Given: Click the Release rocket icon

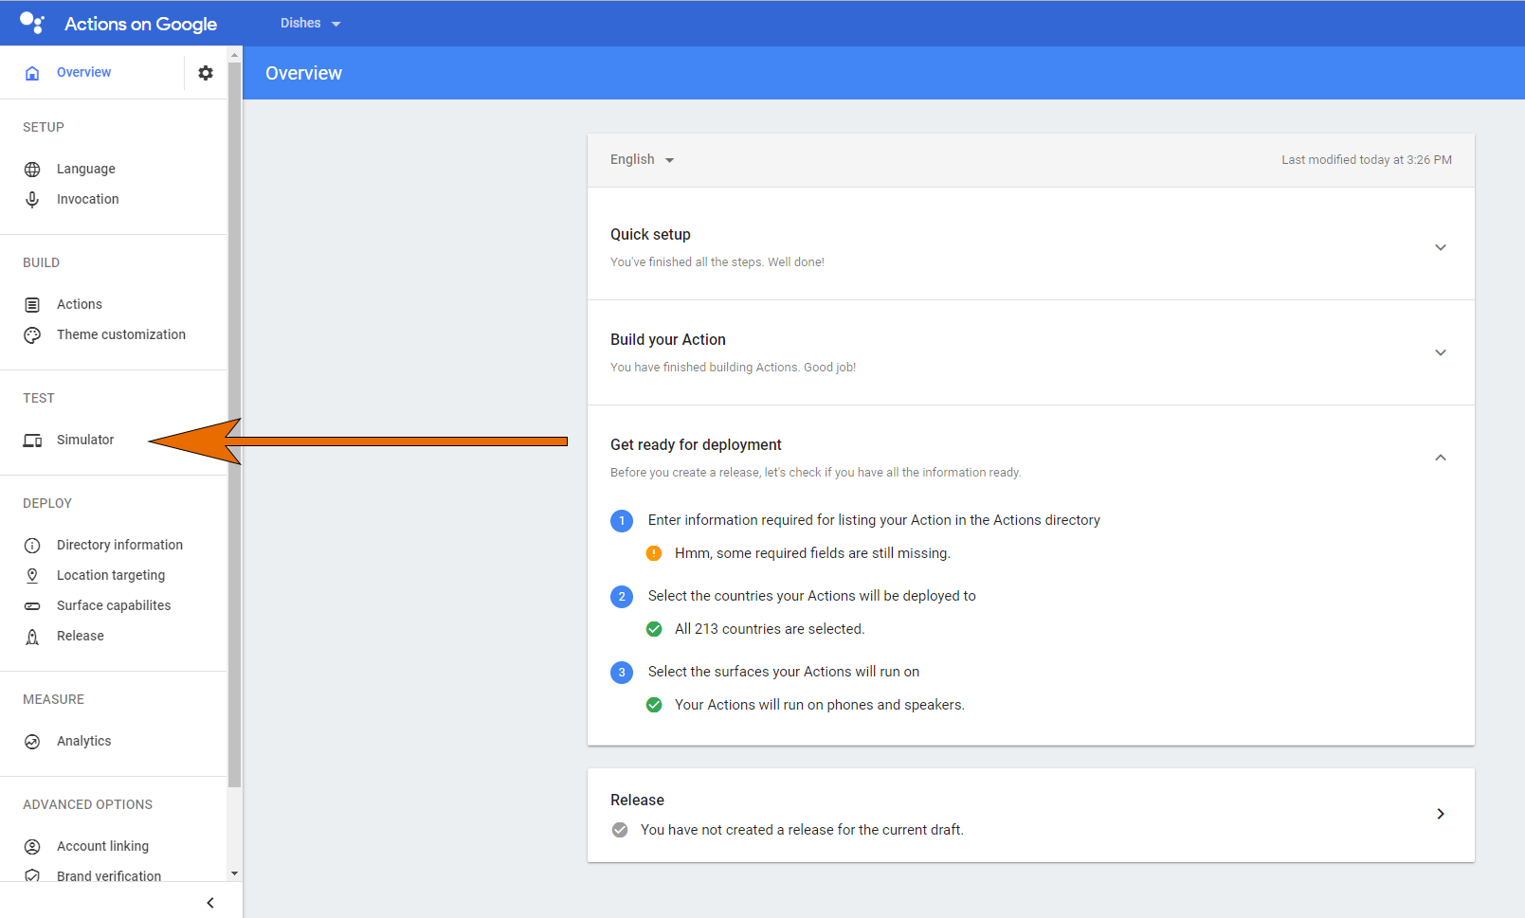Looking at the screenshot, I should (32, 637).
